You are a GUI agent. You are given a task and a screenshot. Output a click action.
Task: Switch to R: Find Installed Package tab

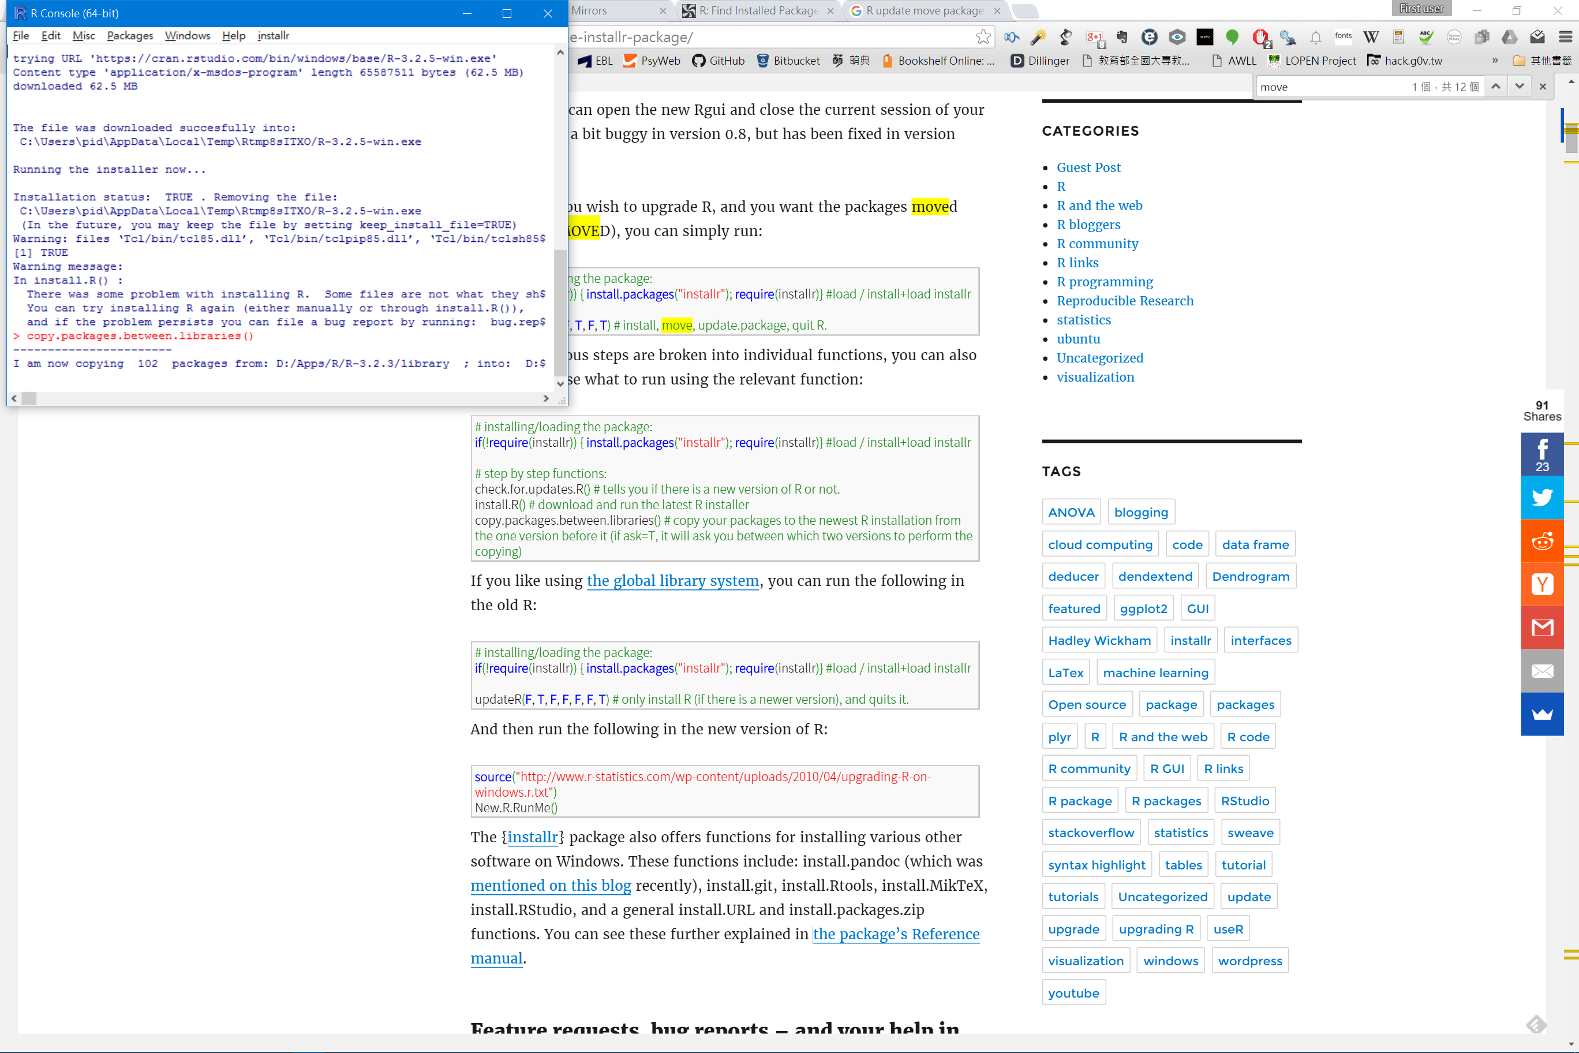tap(758, 11)
